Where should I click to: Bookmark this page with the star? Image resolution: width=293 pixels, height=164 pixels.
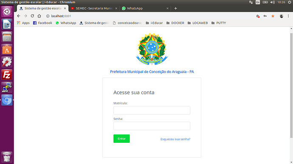(x=273, y=16)
